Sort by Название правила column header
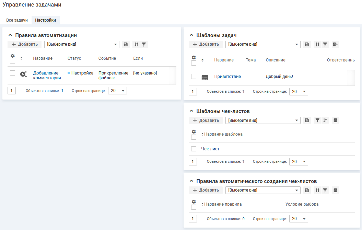This screenshot has width=362, height=230. [223, 204]
